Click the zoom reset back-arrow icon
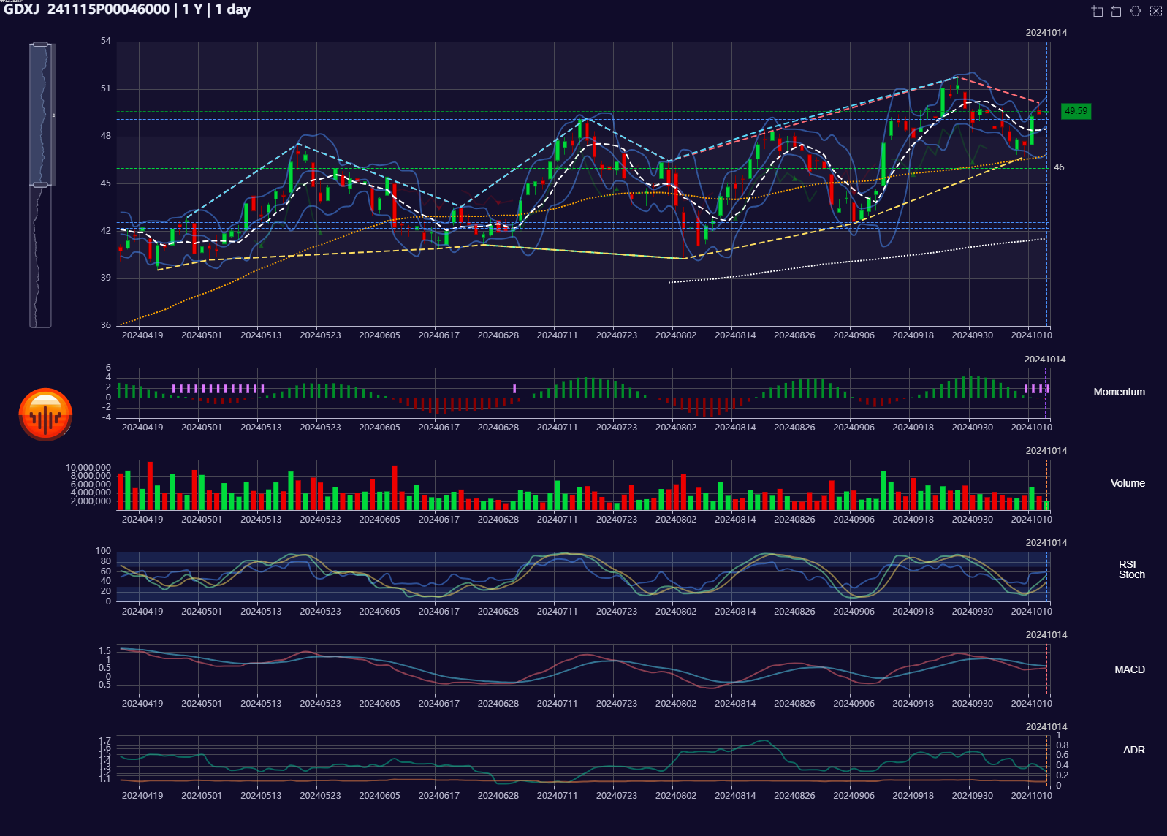This screenshot has width=1167, height=836. 1116,11
